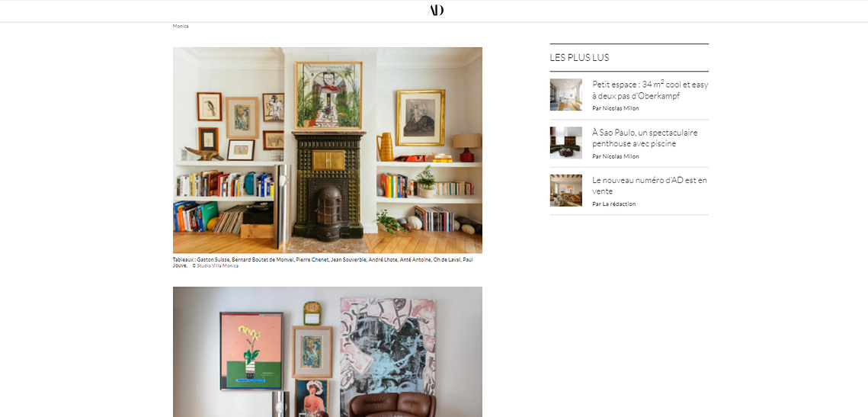
Task: Click the "Monica" text above the first photo
Action: click(181, 26)
